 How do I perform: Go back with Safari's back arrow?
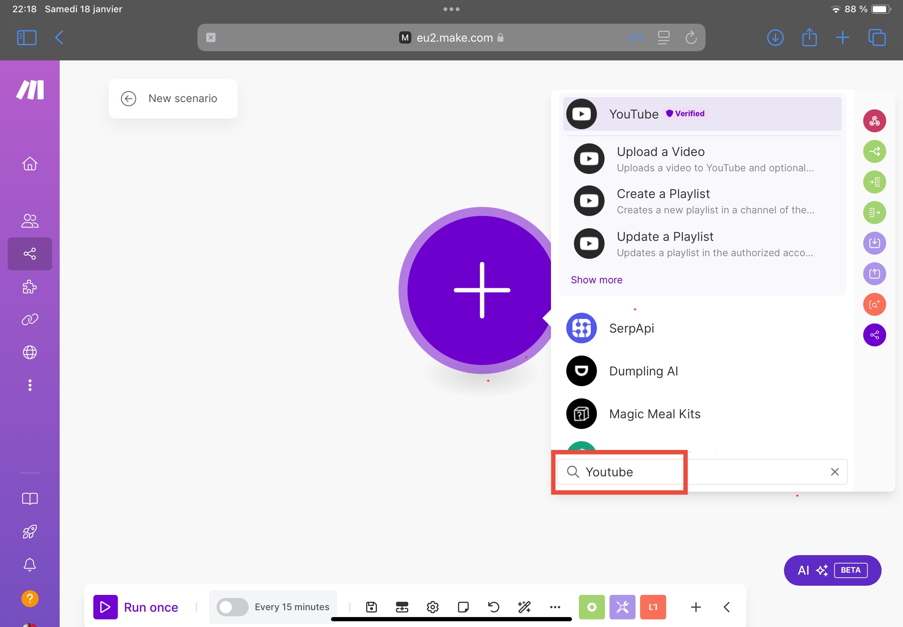pos(59,38)
